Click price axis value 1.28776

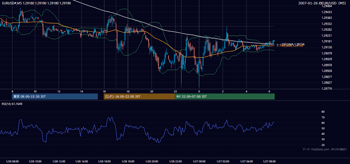pyautogui.click(x=327, y=89)
